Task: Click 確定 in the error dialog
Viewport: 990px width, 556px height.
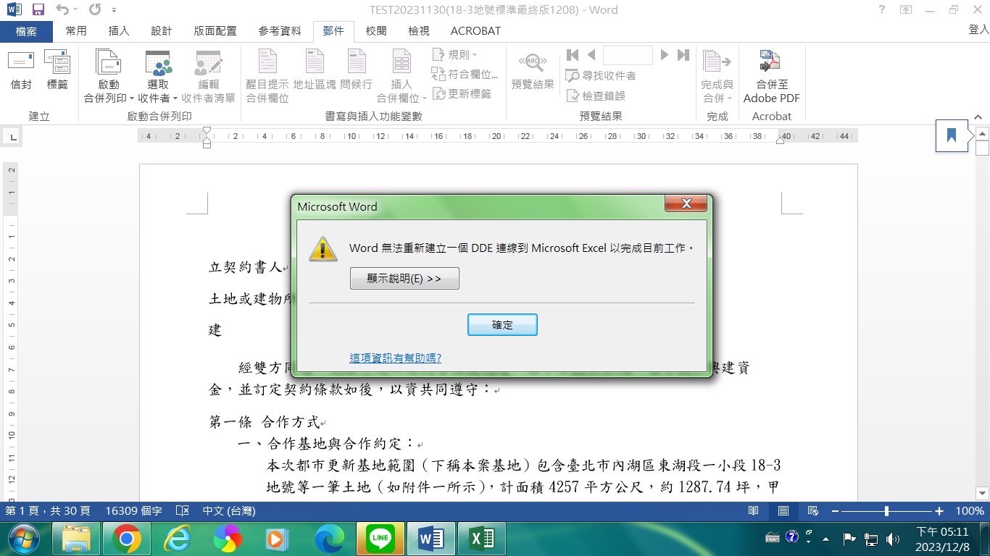Action: point(502,325)
